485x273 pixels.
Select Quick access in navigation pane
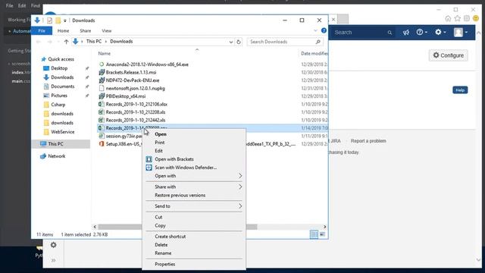click(61, 59)
